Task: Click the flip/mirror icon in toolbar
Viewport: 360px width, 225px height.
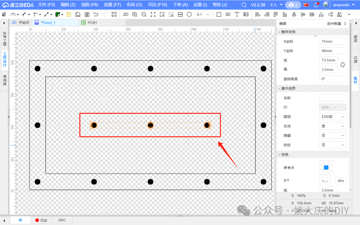Action: pos(339,14)
